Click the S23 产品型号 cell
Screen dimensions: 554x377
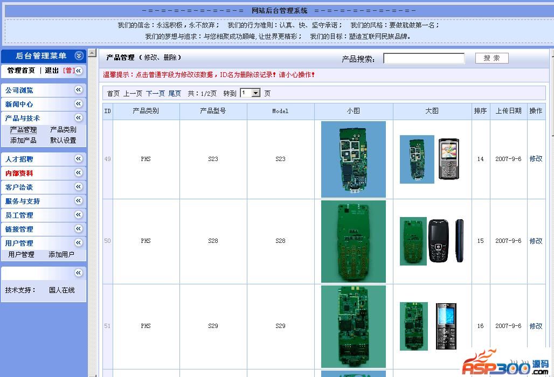[213, 159]
